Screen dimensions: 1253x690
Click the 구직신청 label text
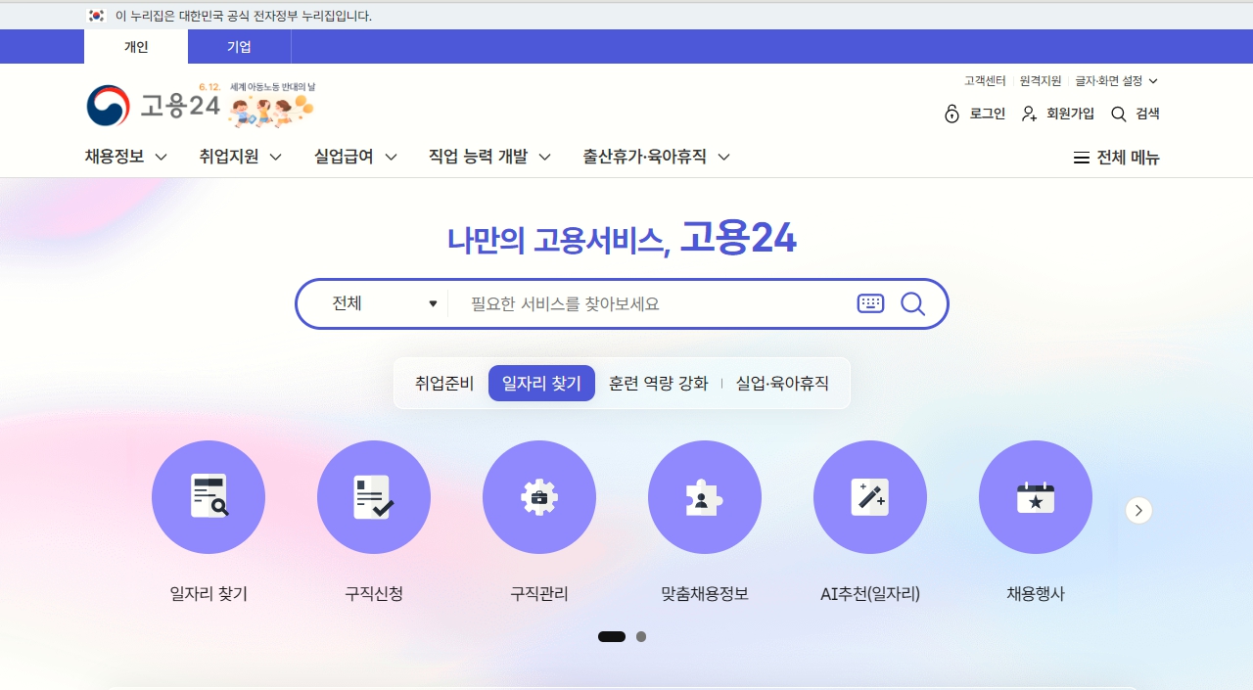click(x=374, y=593)
